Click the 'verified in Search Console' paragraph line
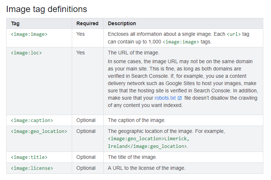 click(x=177, y=76)
